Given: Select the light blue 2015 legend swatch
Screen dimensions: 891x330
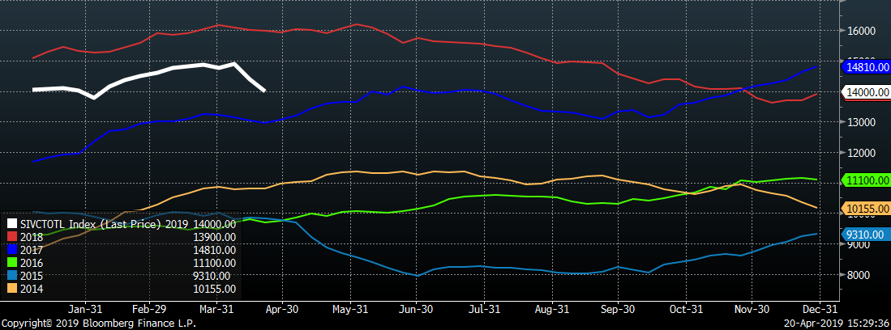Looking at the screenshot, I should [x=12, y=276].
